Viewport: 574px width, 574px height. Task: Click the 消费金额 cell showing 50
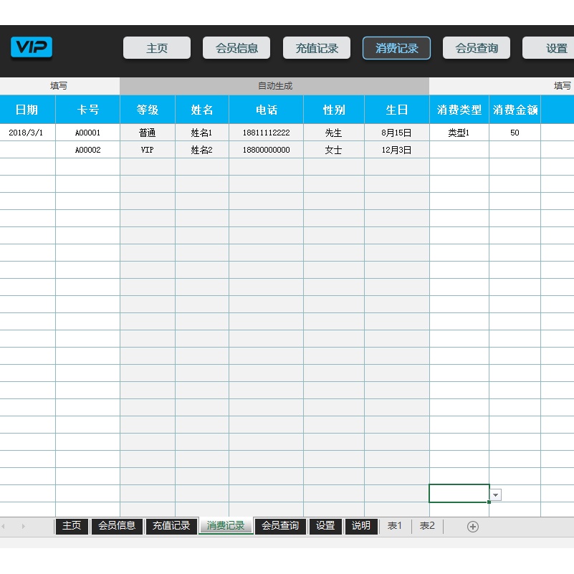point(515,133)
